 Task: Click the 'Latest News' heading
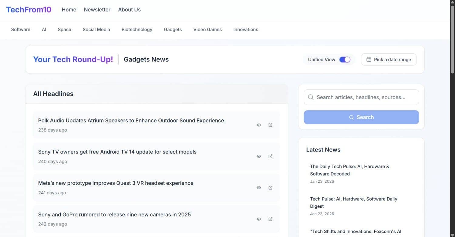pyautogui.click(x=323, y=150)
